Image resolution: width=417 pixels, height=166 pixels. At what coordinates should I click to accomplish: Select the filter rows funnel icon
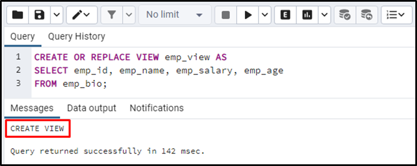click(x=112, y=15)
